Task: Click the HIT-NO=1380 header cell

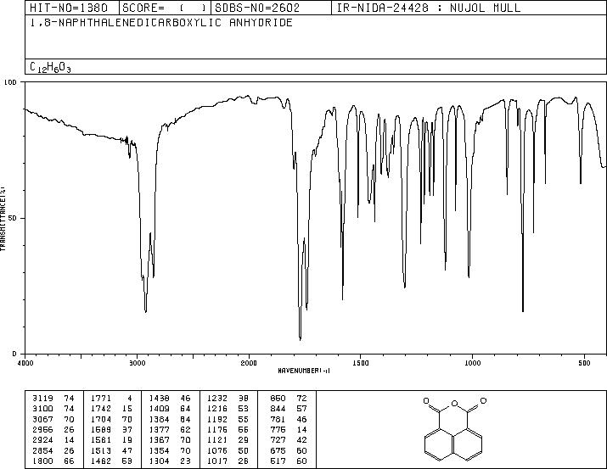Action: point(72,8)
